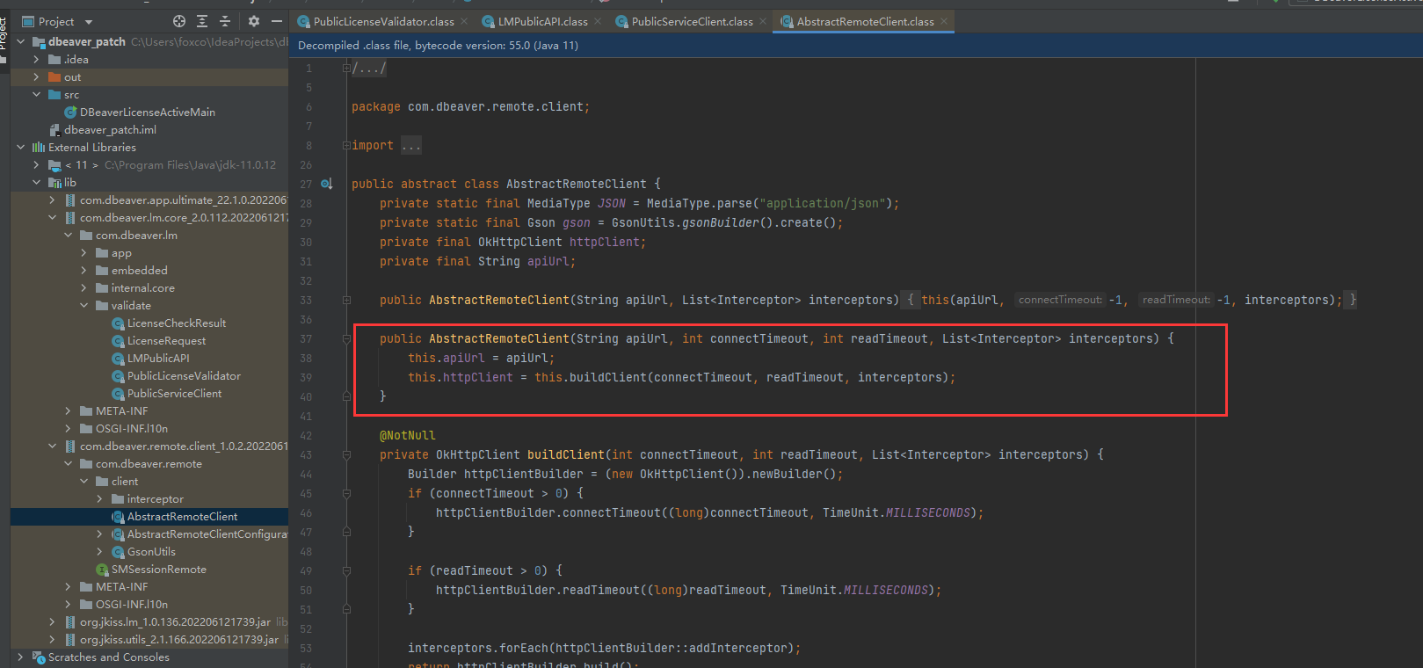This screenshot has height=668, width=1423.
Task: Fold the constructor starting at line 37
Action: tap(346, 338)
